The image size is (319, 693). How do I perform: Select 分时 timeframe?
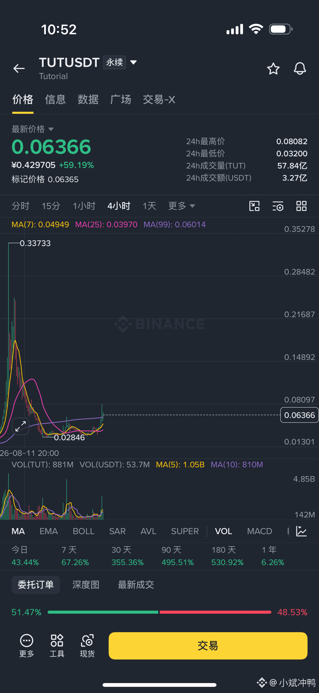point(20,206)
